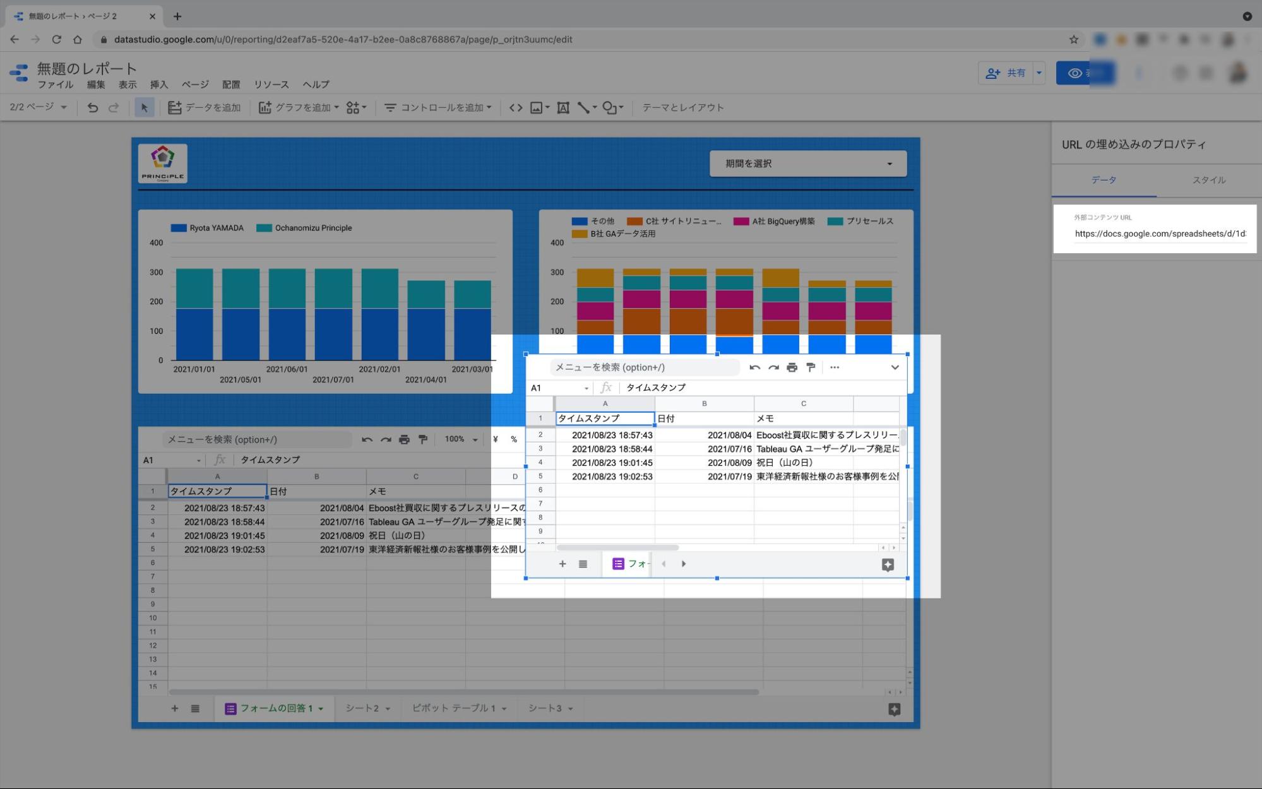This screenshot has width=1262, height=789.
Task: Insert an image using the image icon
Action: (x=536, y=107)
